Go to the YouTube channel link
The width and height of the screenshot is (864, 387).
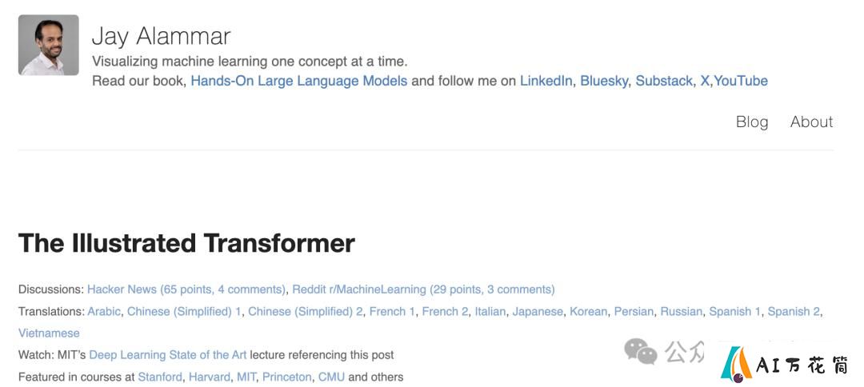741,81
